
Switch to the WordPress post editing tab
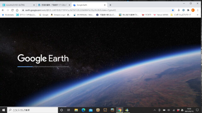54,5
